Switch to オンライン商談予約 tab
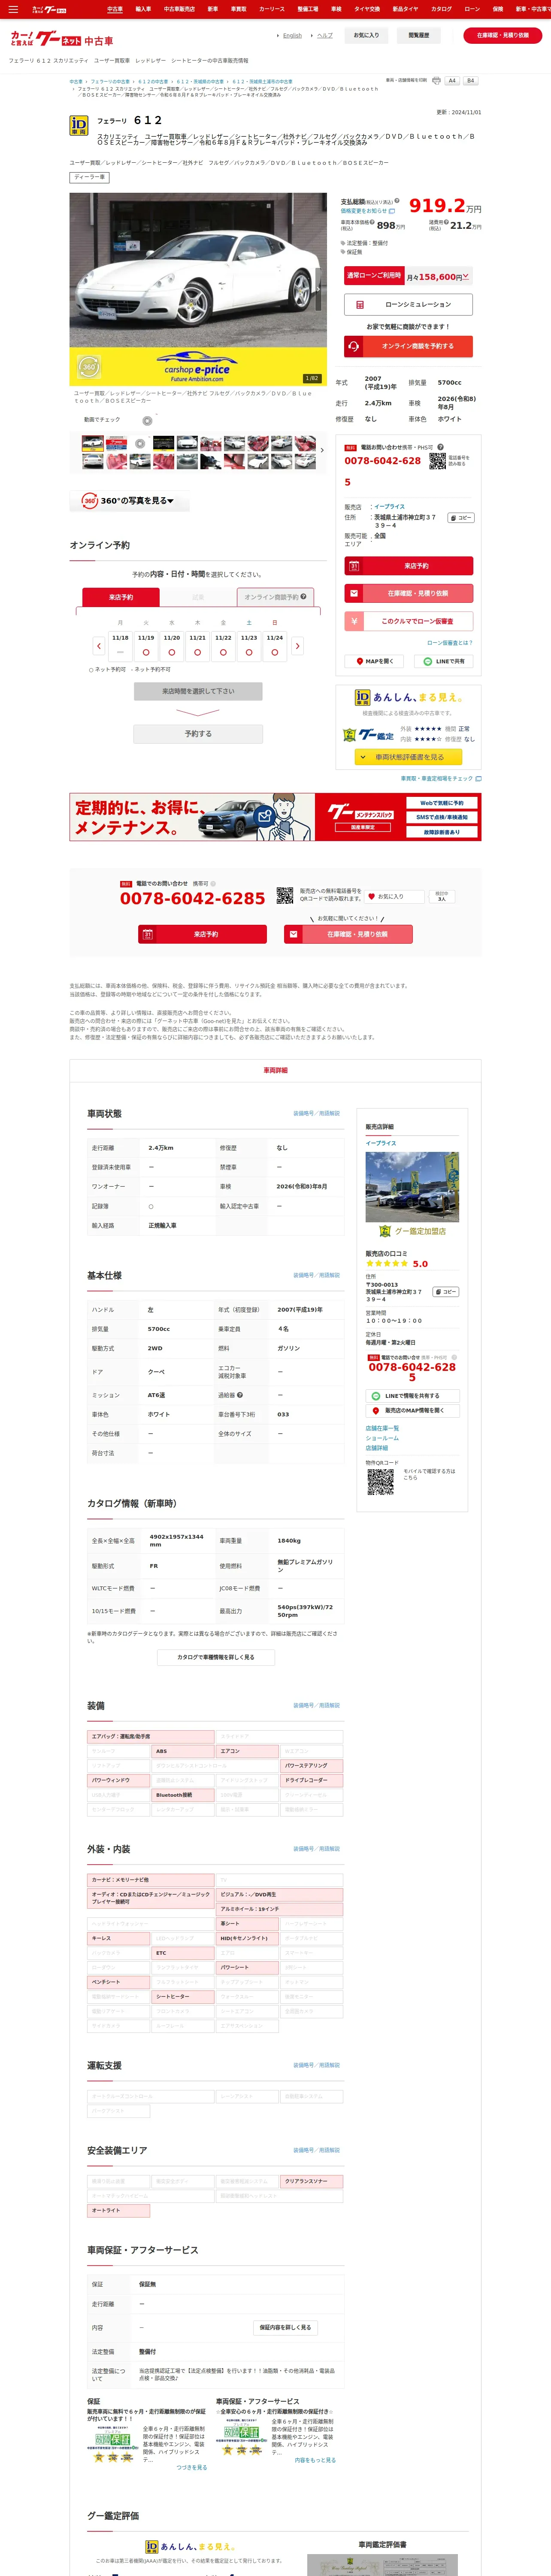 pyautogui.click(x=275, y=597)
